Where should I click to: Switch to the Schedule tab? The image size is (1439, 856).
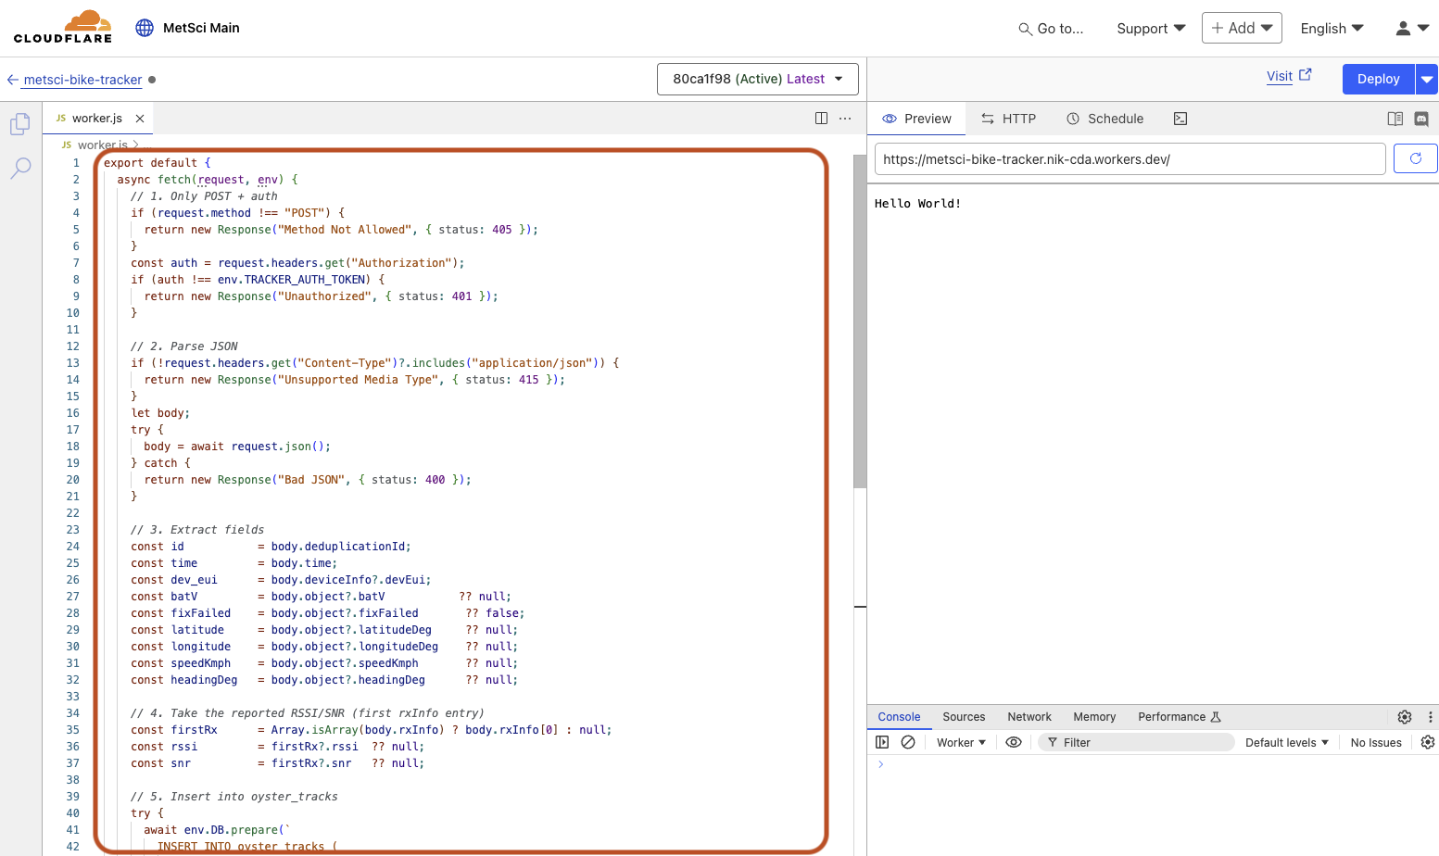(x=1105, y=119)
